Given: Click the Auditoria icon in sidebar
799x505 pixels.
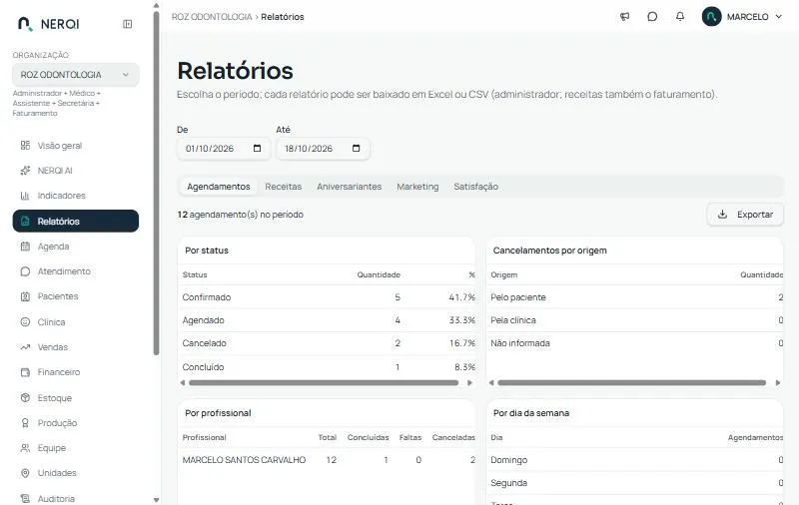Looking at the screenshot, I should (x=25, y=498).
